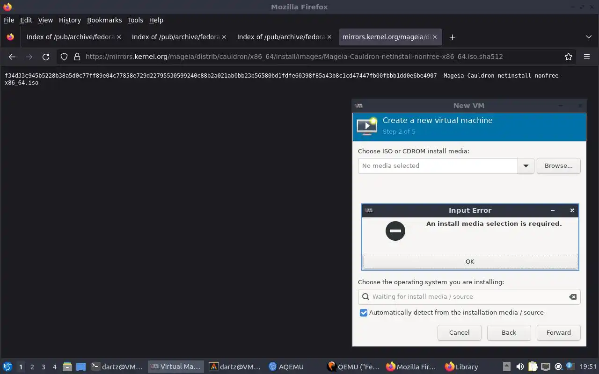The width and height of the screenshot is (599, 374).
Task: Click Cancel in New VM wizard
Action: click(x=459, y=332)
